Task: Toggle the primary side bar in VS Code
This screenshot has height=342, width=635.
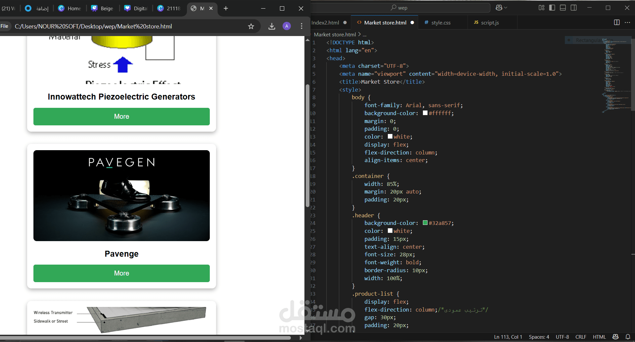Action: (x=552, y=8)
